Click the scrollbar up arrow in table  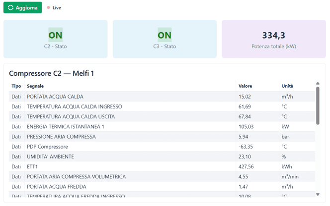(318, 83)
